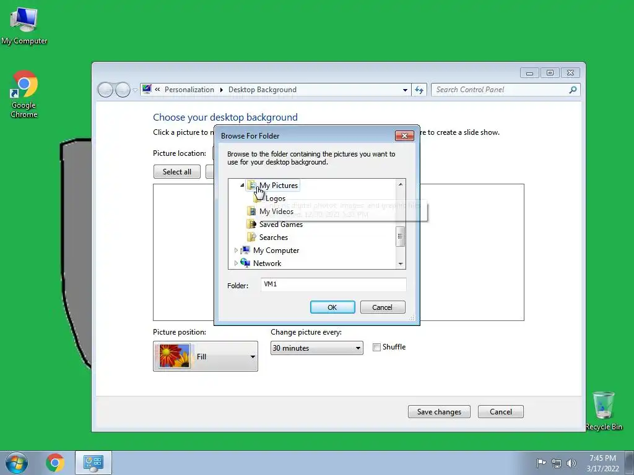
Task: Click network tray icon
Action: (x=557, y=463)
